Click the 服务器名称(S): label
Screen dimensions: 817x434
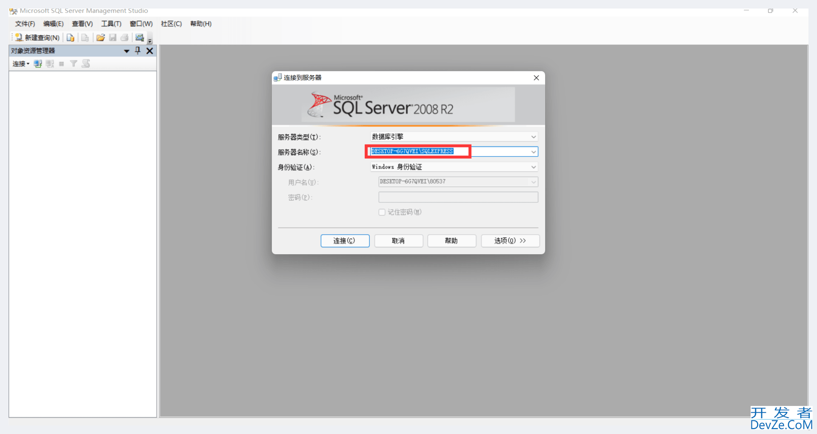click(299, 152)
